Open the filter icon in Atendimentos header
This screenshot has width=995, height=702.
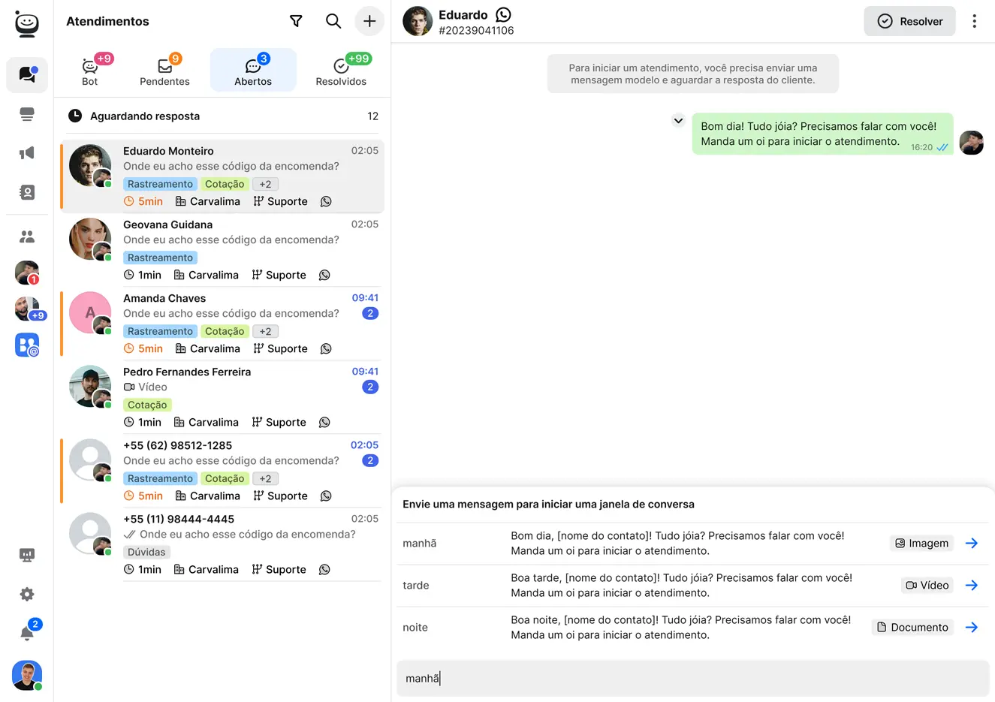point(296,21)
